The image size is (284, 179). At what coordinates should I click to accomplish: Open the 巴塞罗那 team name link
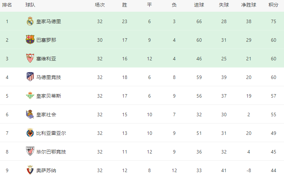click(x=46, y=40)
